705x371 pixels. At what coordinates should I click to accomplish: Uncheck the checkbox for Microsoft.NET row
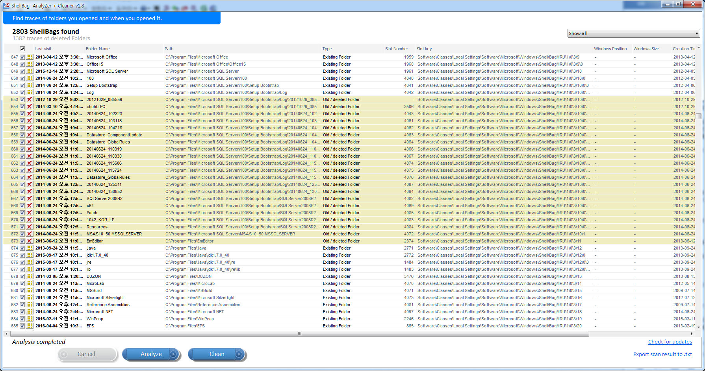22,312
